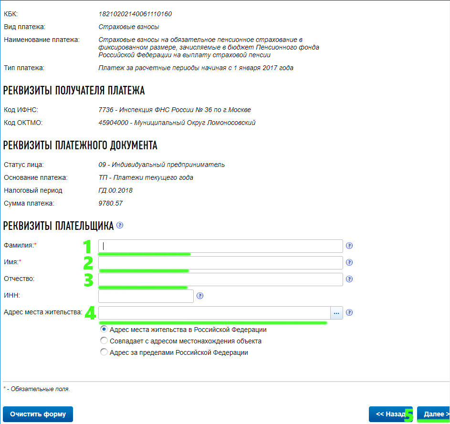Click the question mark beside ИНН field

pos(200,296)
